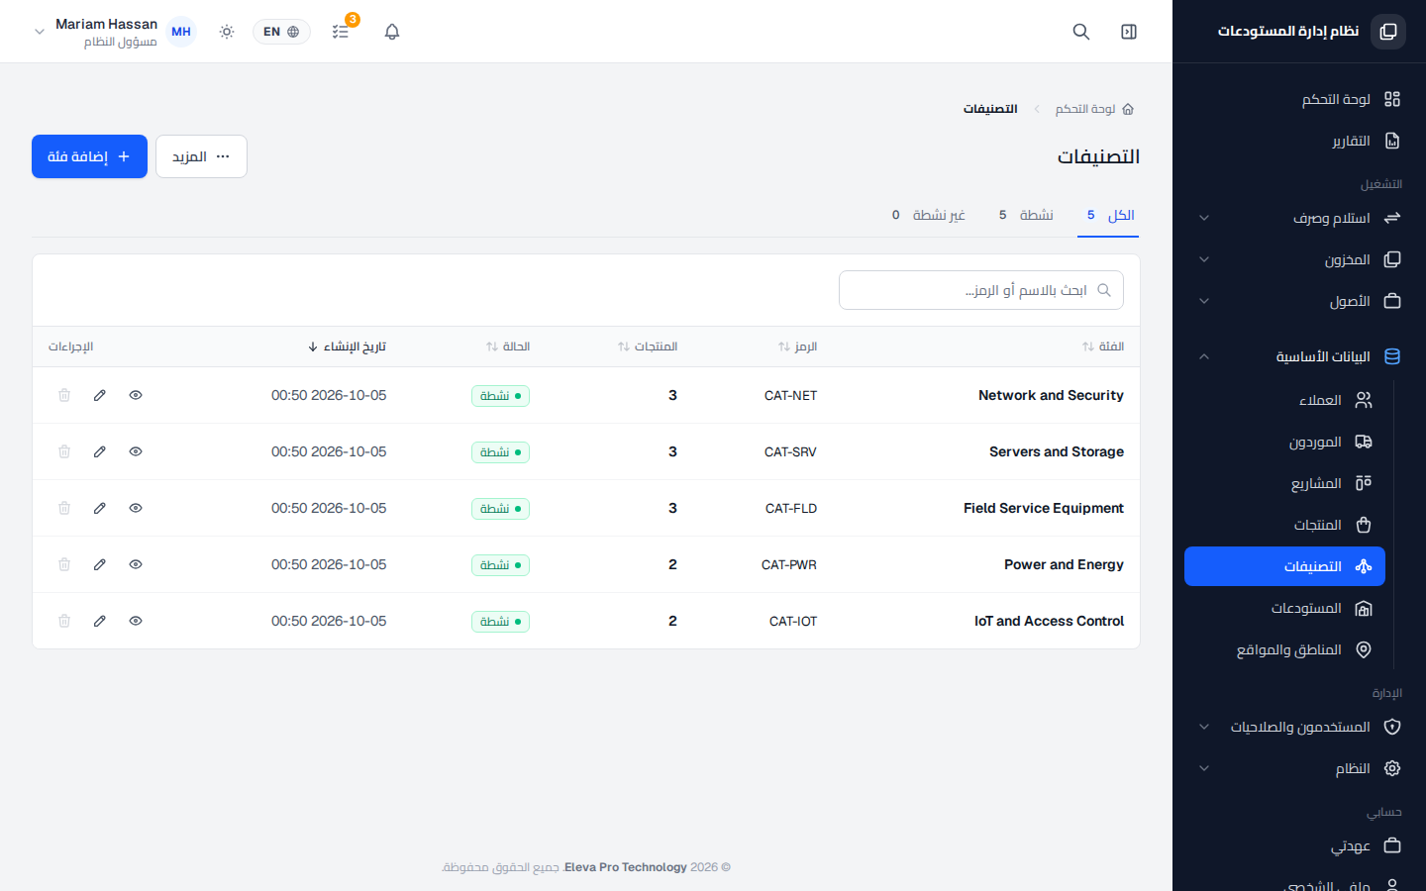Open المناطق والمواقع locations in sidebar
1426x891 pixels.
(x=1284, y=649)
